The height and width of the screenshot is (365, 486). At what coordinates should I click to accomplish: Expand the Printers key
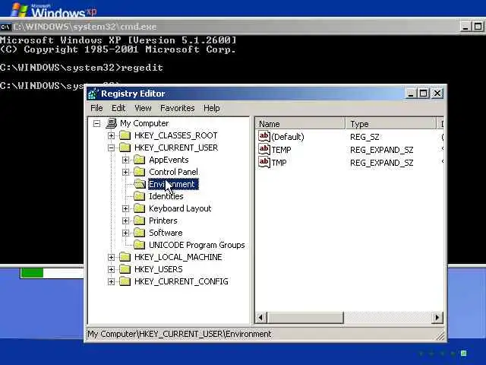pyautogui.click(x=125, y=221)
